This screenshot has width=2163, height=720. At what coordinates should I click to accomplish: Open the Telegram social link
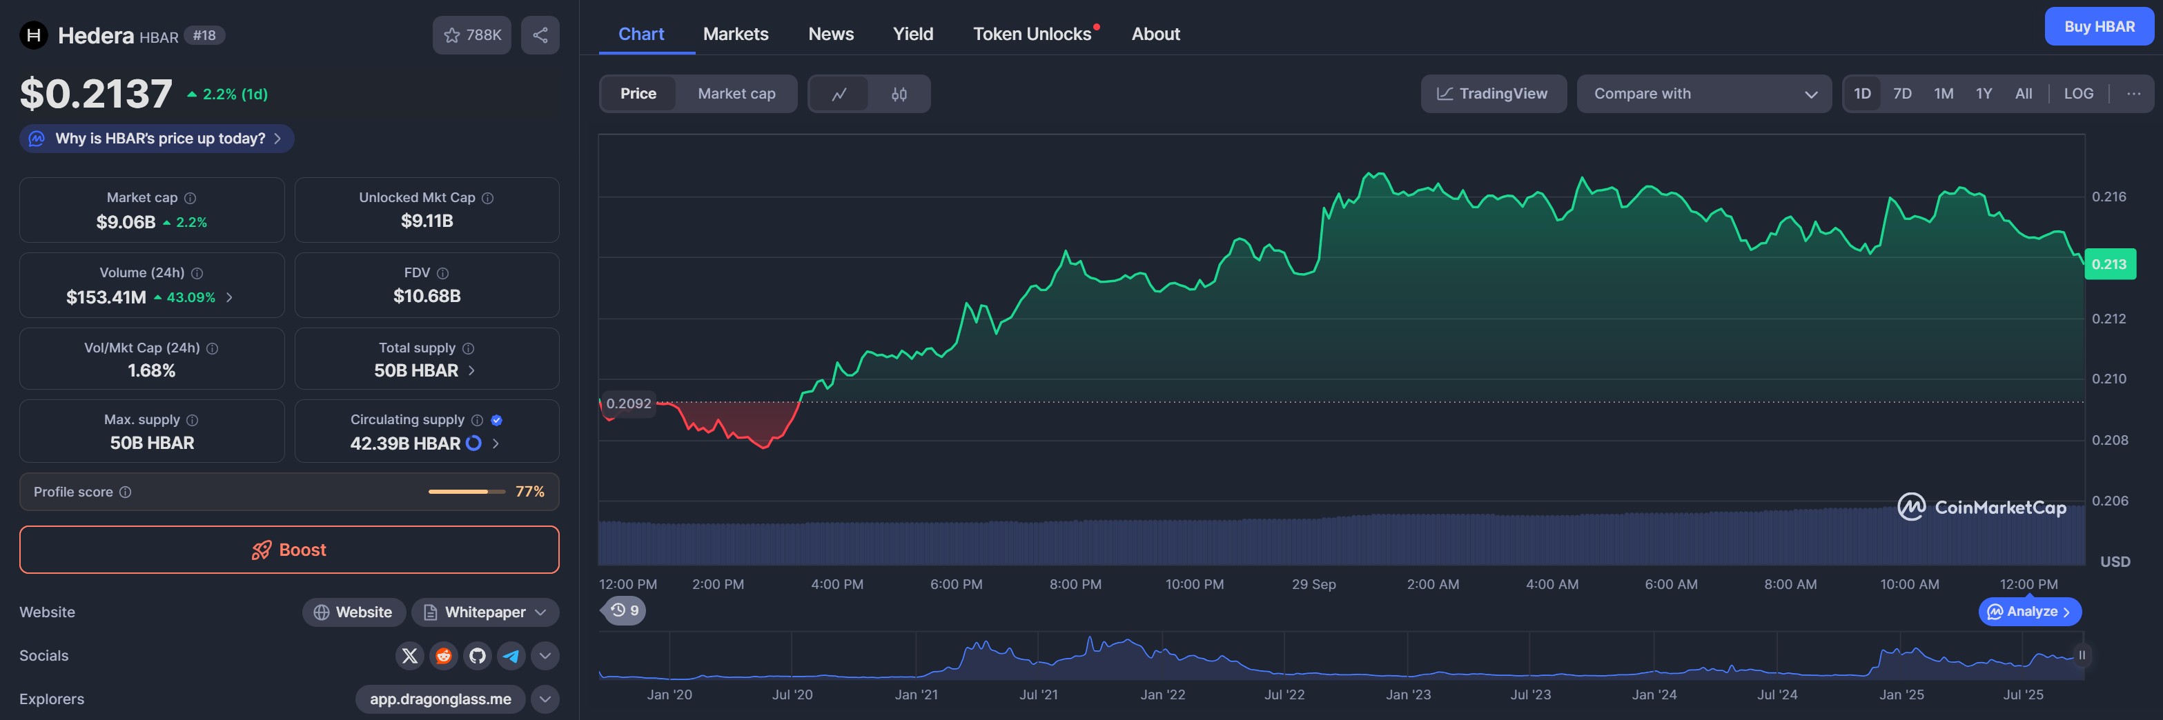(511, 655)
